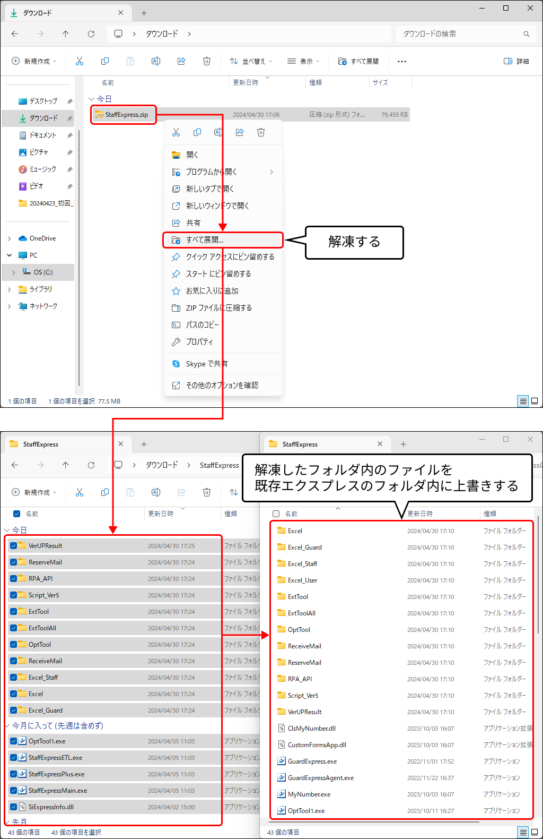Expand OneDrive in navigation pane
This screenshot has height=839, width=543.
coord(9,238)
